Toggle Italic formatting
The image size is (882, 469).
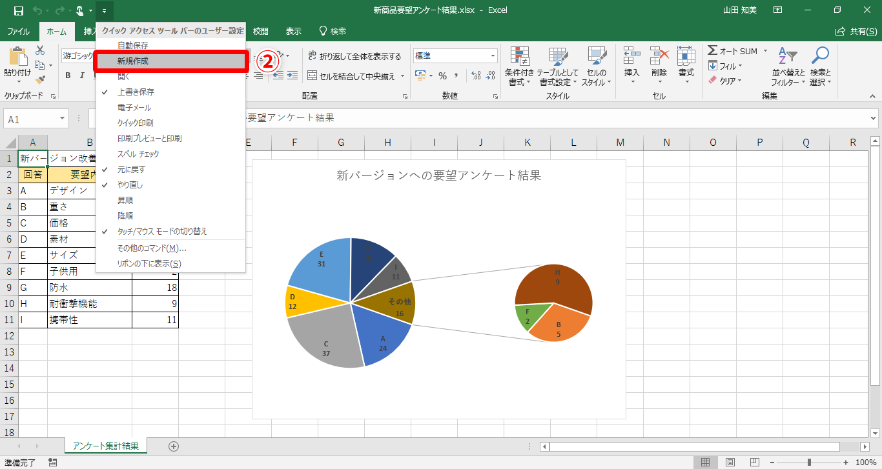coord(82,76)
